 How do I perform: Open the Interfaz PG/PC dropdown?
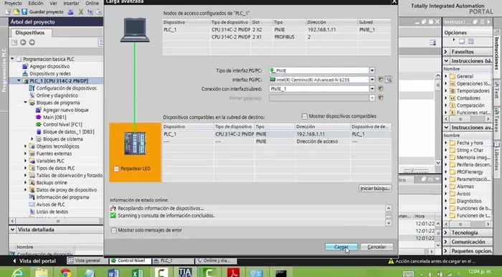point(372,80)
